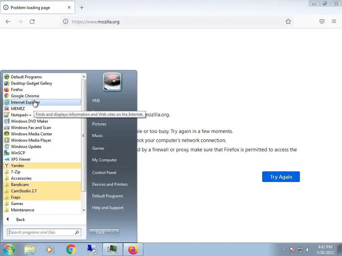Open the Pictures library

click(99, 124)
